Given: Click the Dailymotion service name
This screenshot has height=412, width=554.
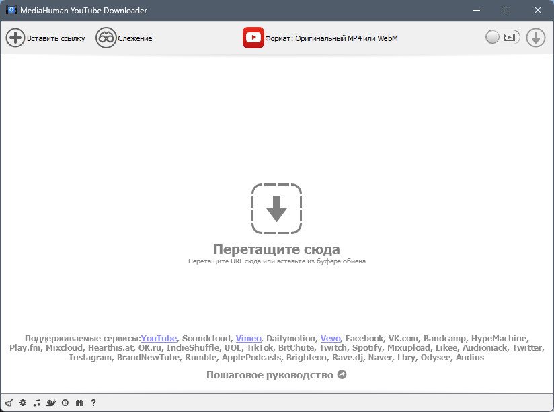Looking at the screenshot, I should pos(290,339).
